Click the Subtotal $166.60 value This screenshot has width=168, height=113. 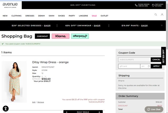(159, 102)
